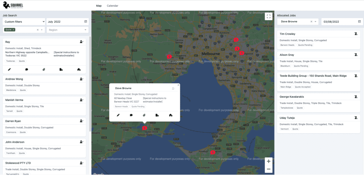Click greyed assign-user icon in Dave Browne popup

[x=173, y=88]
